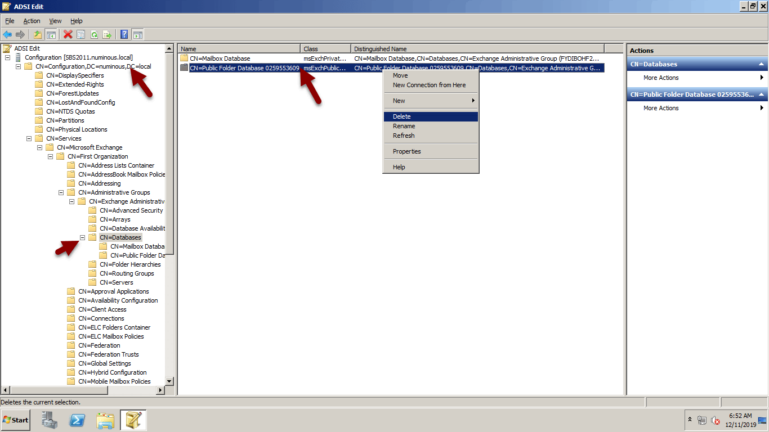Click the volume speaker tray icon
This screenshot has width=769, height=432.
[x=716, y=420]
